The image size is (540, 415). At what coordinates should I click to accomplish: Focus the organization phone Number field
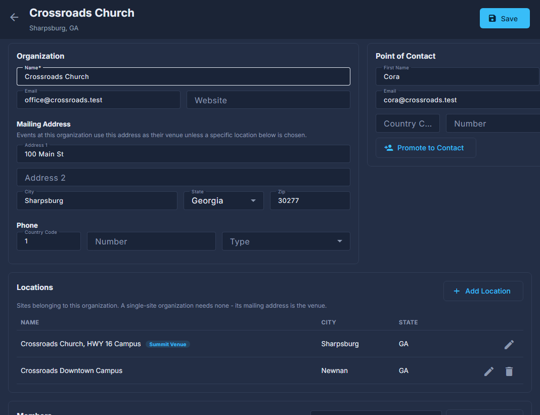tap(151, 241)
